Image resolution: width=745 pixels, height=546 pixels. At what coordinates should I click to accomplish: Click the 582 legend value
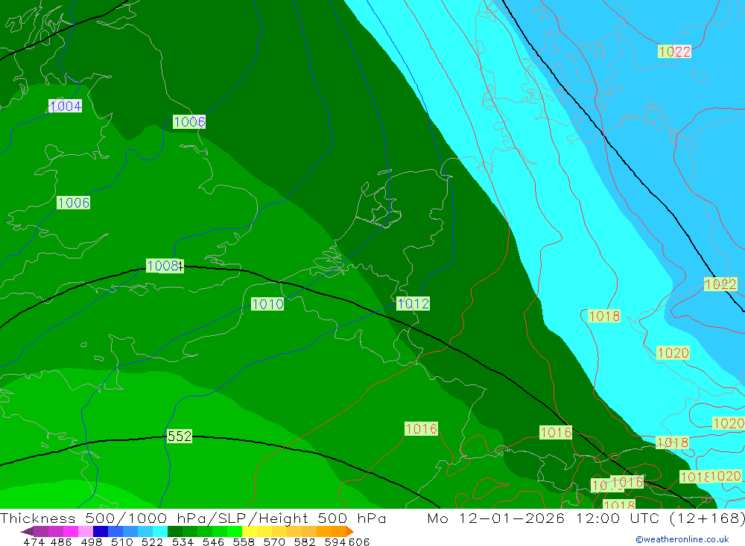(x=305, y=542)
